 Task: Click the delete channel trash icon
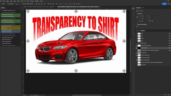click(x=171, y=95)
